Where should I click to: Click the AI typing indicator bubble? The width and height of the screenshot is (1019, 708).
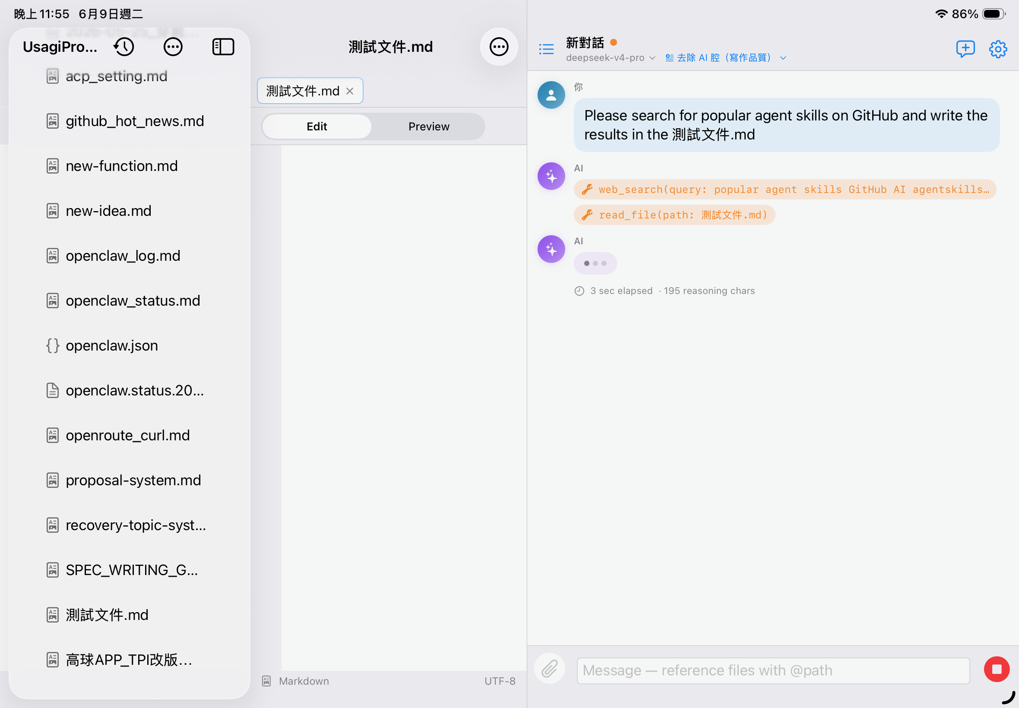(x=595, y=263)
